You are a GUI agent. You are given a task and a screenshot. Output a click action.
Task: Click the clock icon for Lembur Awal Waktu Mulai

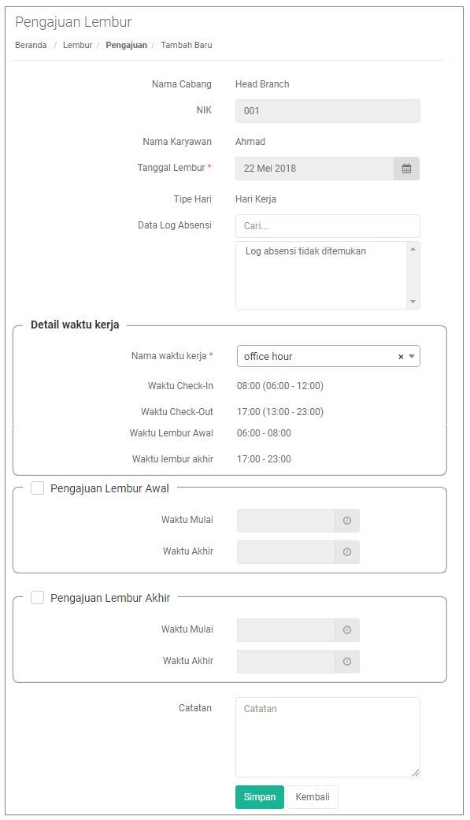[347, 521]
